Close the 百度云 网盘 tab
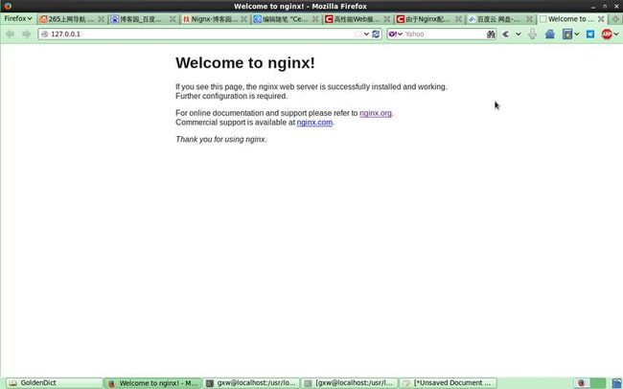This screenshot has width=623, height=389. [x=530, y=19]
